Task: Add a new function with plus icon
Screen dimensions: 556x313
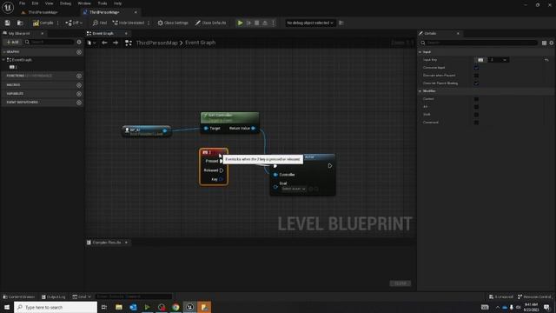Action: coord(79,76)
